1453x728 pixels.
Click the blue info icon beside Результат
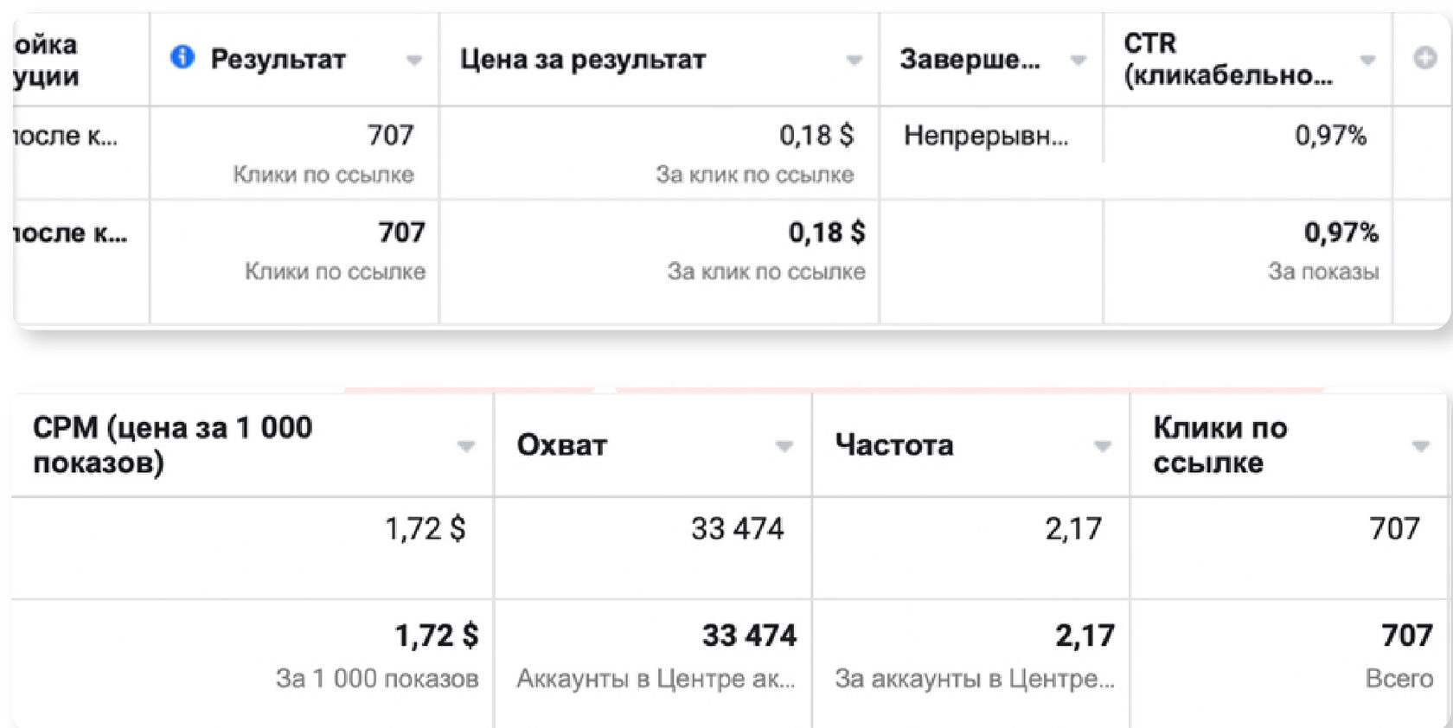(x=182, y=58)
